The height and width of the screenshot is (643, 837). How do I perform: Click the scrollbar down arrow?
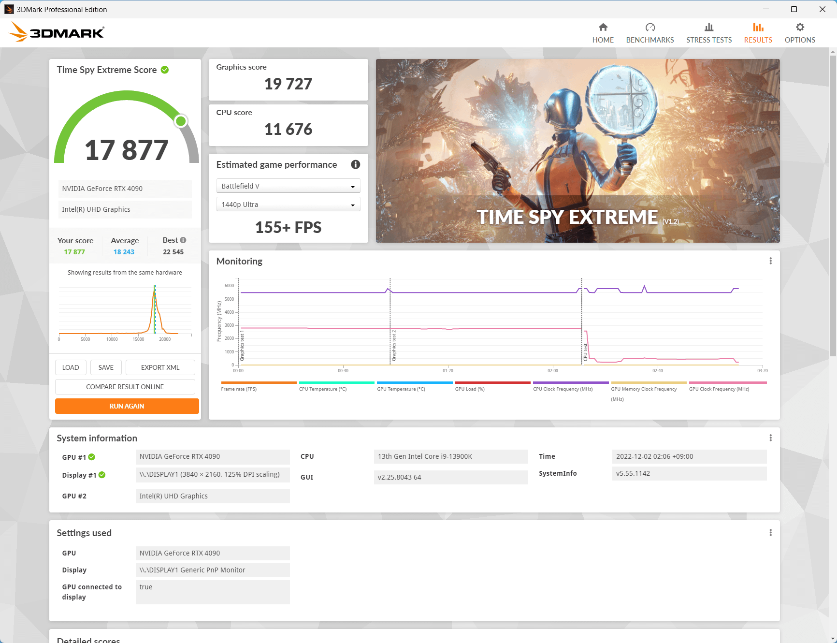point(833,639)
